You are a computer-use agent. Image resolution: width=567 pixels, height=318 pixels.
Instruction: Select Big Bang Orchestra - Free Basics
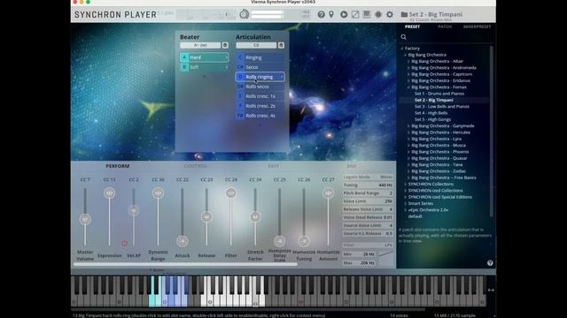(444, 178)
